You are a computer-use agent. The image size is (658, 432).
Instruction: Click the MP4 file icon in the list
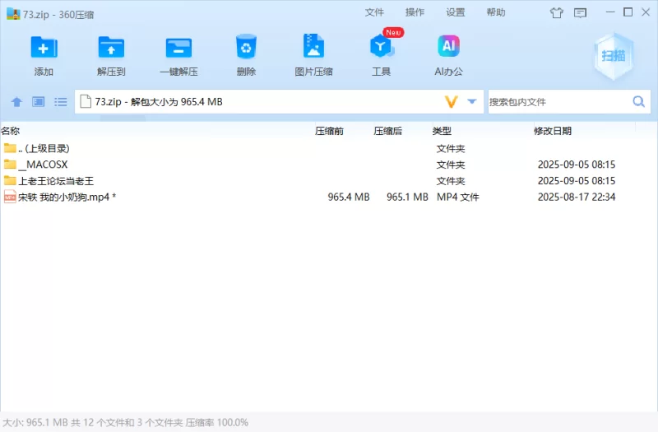click(x=10, y=197)
